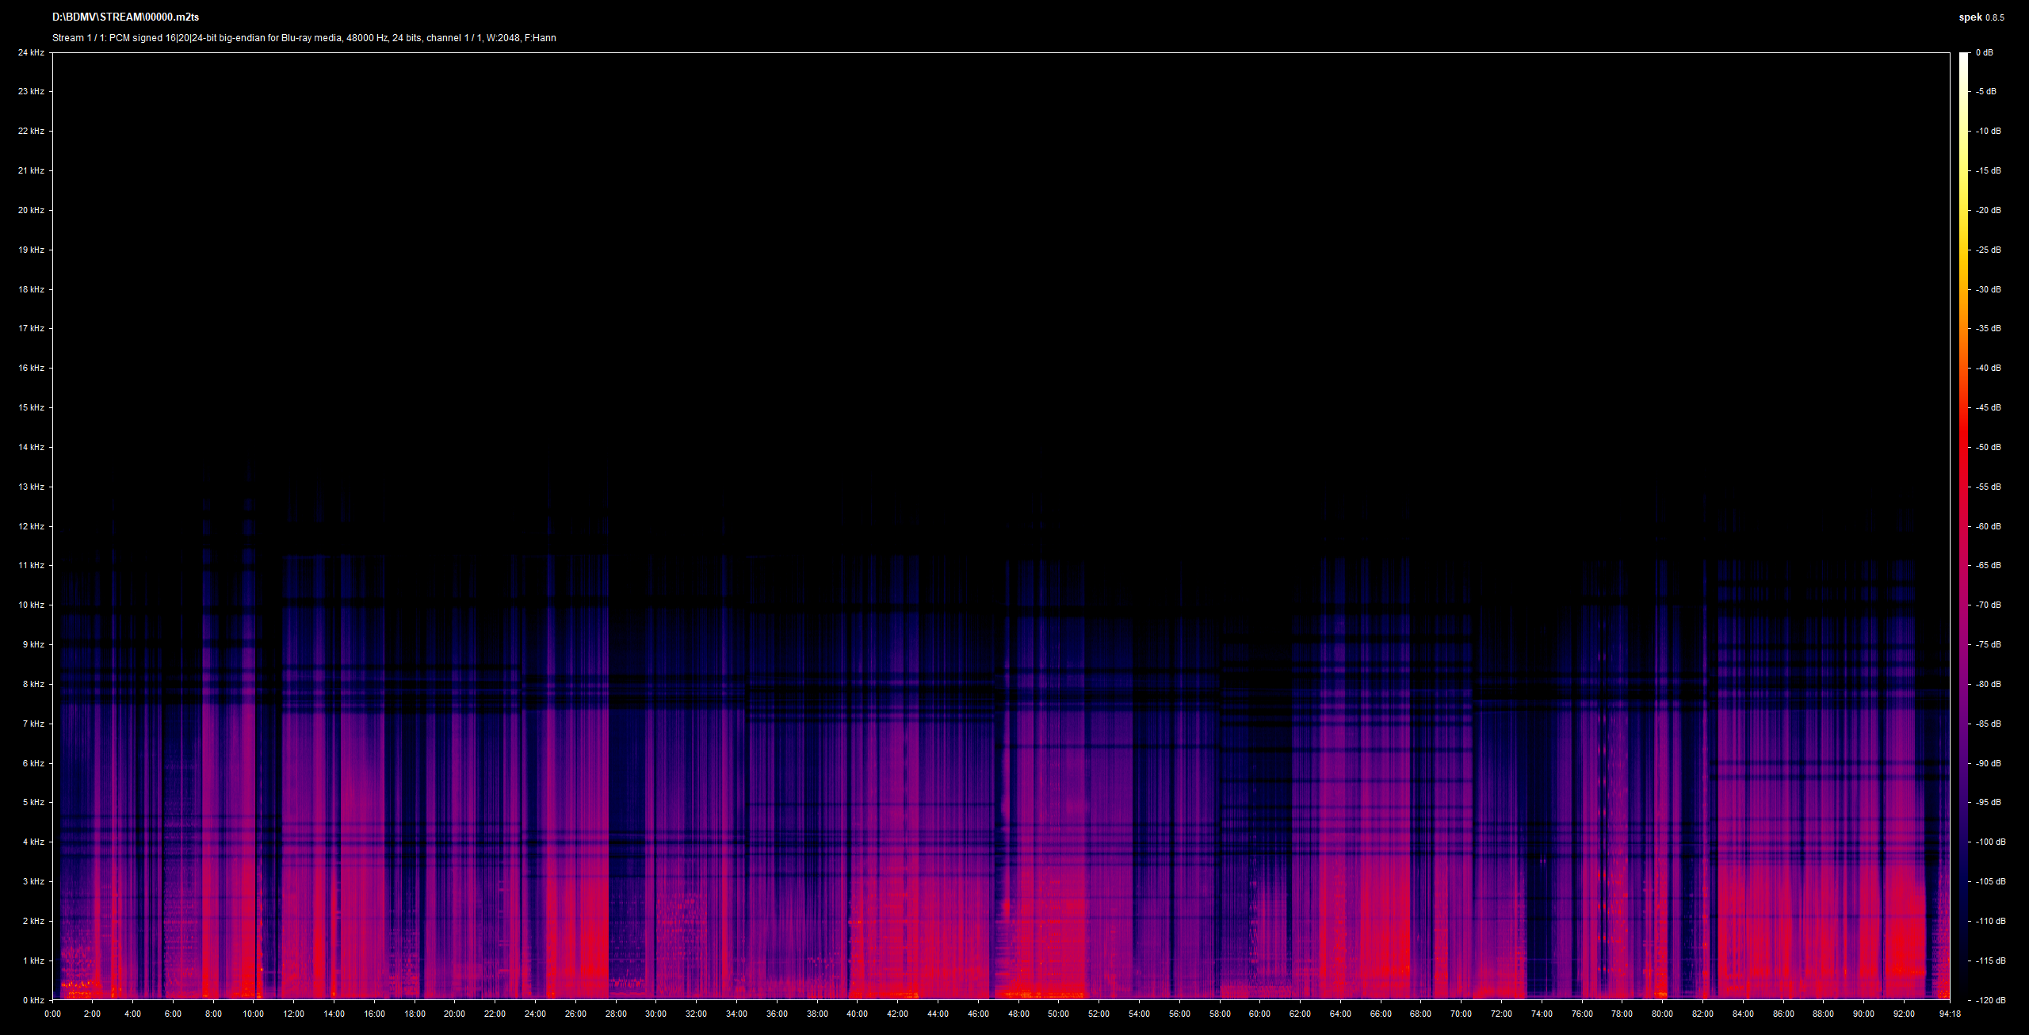The image size is (2029, 1035).
Task: Select the 48:00 time axis marker
Action: click(x=1018, y=1014)
